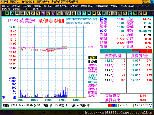Image resolution: width=154 pixels, height=115 pixels.
Task: Click the green magnifier search icon
Action: (7, 13)
